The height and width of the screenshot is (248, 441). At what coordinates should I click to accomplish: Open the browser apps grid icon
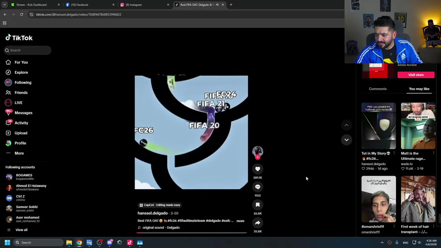(4, 23)
